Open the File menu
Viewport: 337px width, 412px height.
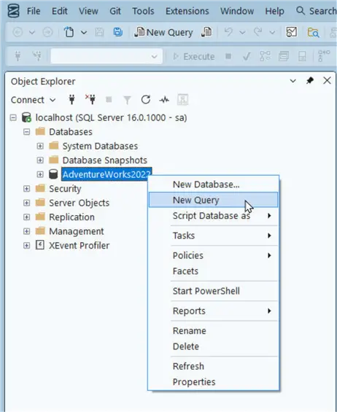click(x=34, y=11)
